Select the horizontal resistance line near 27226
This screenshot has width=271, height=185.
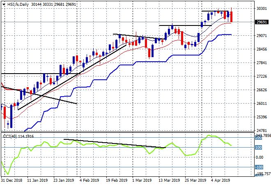25,74
